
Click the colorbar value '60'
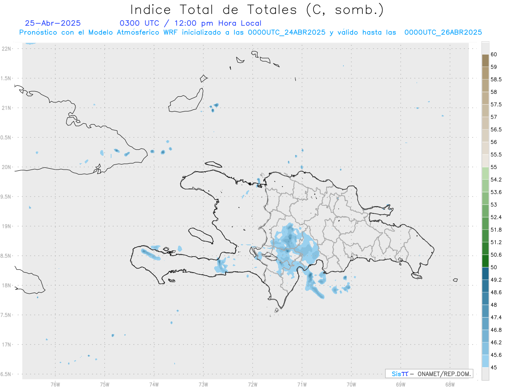pyautogui.click(x=494, y=54)
